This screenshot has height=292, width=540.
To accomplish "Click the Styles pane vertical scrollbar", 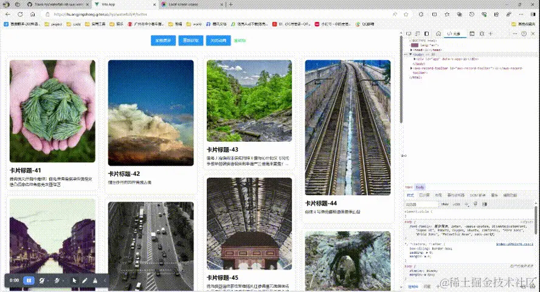I will [x=536, y=220].
